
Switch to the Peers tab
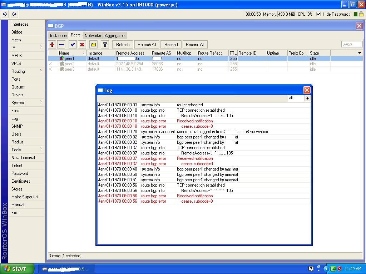click(76, 35)
